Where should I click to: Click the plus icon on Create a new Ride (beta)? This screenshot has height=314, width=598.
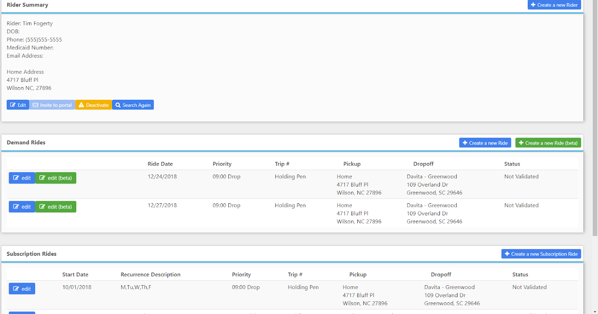[521, 143]
